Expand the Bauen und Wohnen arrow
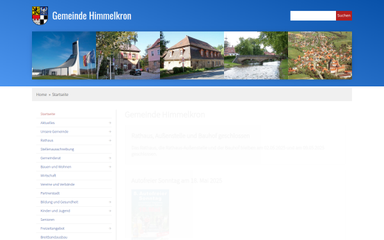The width and height of the screenshot is (384, 240). pyautogui.click(x=109, y=167)
